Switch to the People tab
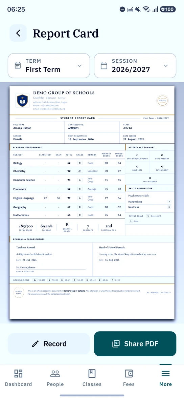This screenshot has height=399, width=184. pyautogui.click(x=55, y=378)
